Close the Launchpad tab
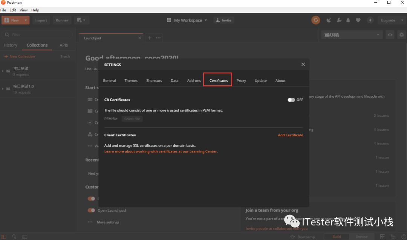407x240 pixels. point(140,38)
